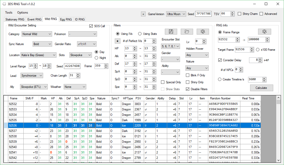The height and width of the screenshot is (165, 284).
Task: Click the Frame Range start field
Action: 227,39
